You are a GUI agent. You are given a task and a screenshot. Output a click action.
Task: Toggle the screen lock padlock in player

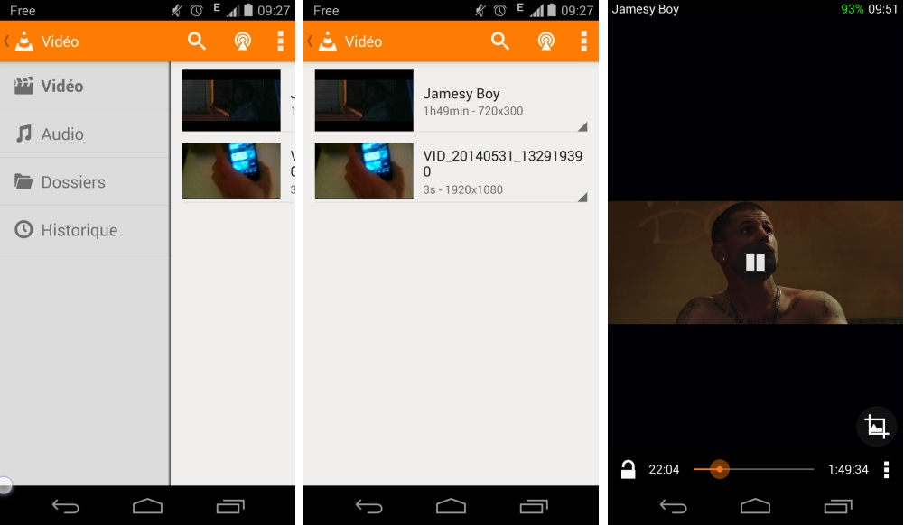[x=628, y=469]
